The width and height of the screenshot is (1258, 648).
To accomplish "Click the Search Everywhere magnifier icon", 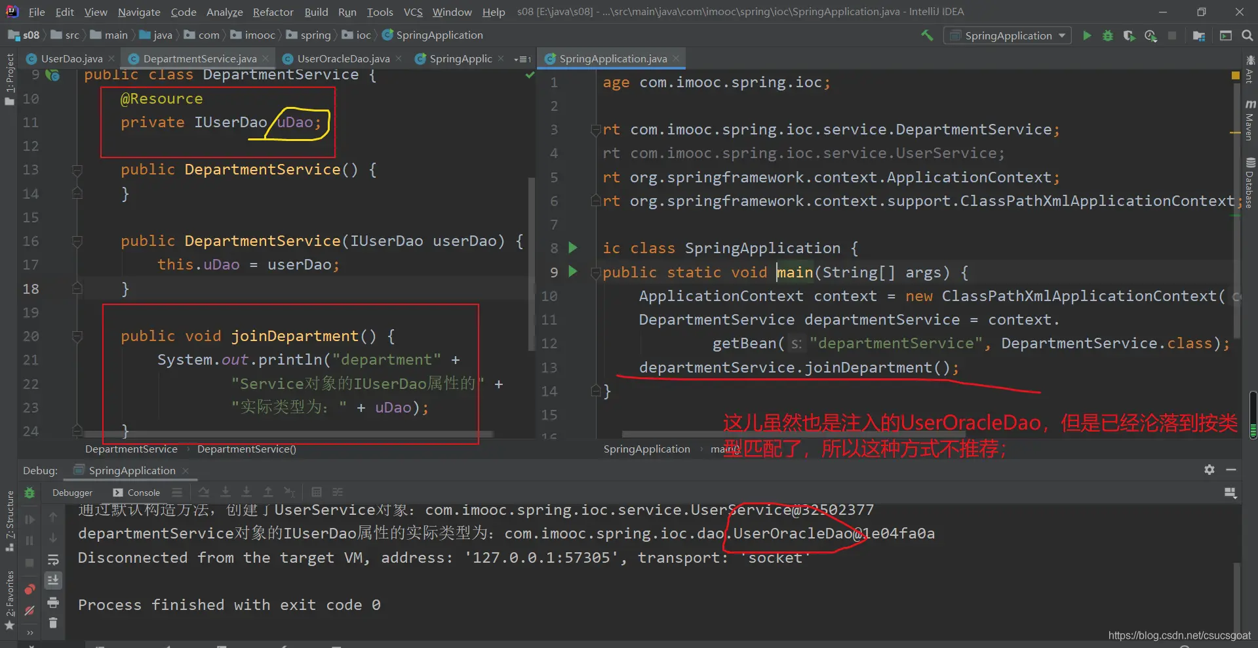I will 1247,35.
